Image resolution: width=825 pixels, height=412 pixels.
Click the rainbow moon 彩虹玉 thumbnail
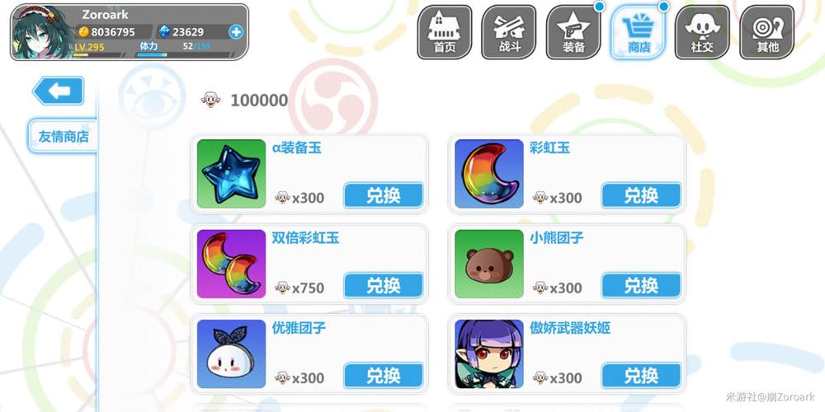(489, 173)
